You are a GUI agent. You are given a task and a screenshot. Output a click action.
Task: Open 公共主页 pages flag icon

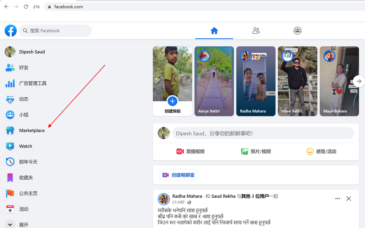tap(10, 193)
